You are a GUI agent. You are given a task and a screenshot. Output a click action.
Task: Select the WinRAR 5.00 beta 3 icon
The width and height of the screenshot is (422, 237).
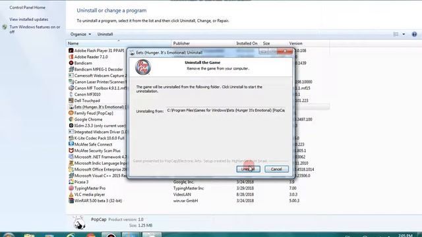pyautogui.click(x=71, y=201)
